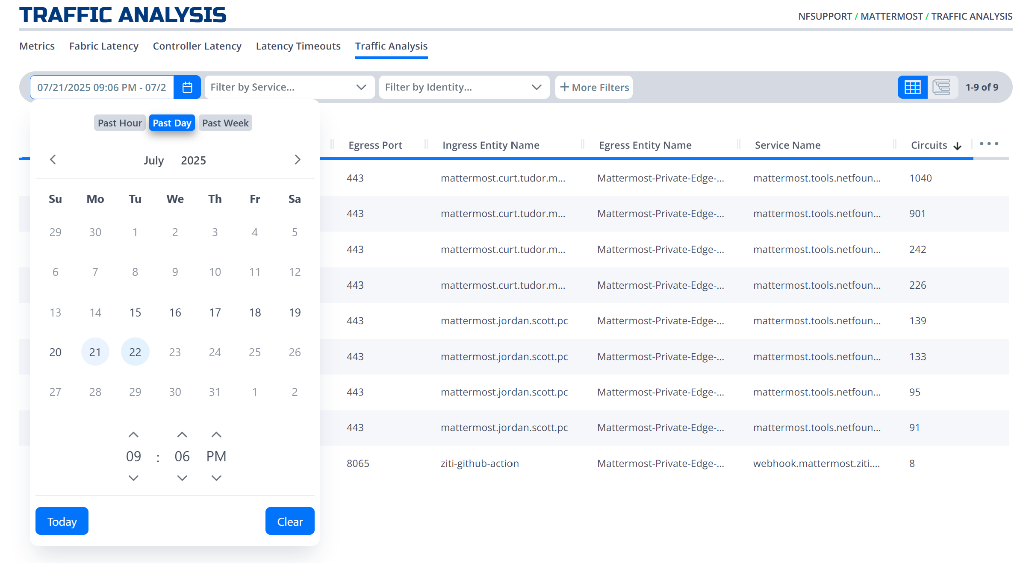Decrease the hour value
1020x563 pixels.
point(133,478)
